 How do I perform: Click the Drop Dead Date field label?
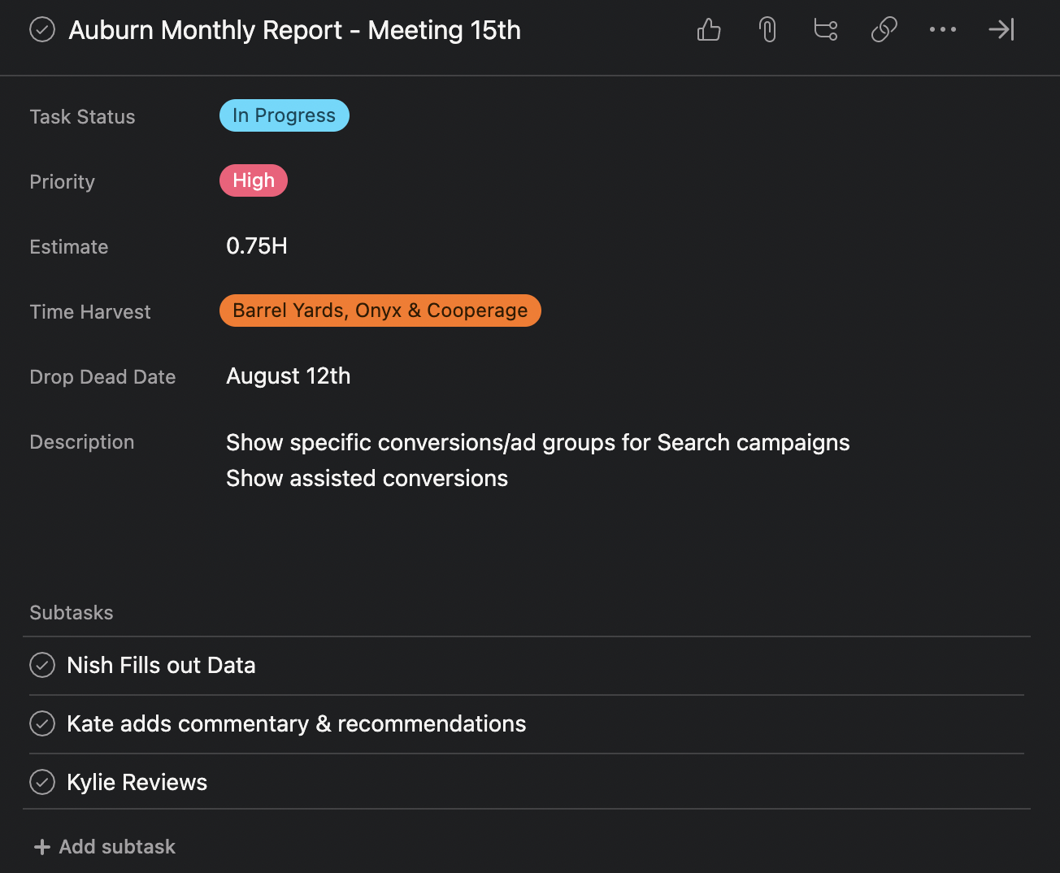(x=102, y=377)
